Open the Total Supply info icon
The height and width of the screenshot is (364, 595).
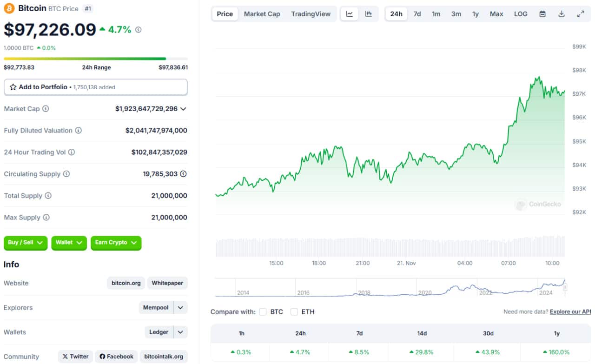48,196
